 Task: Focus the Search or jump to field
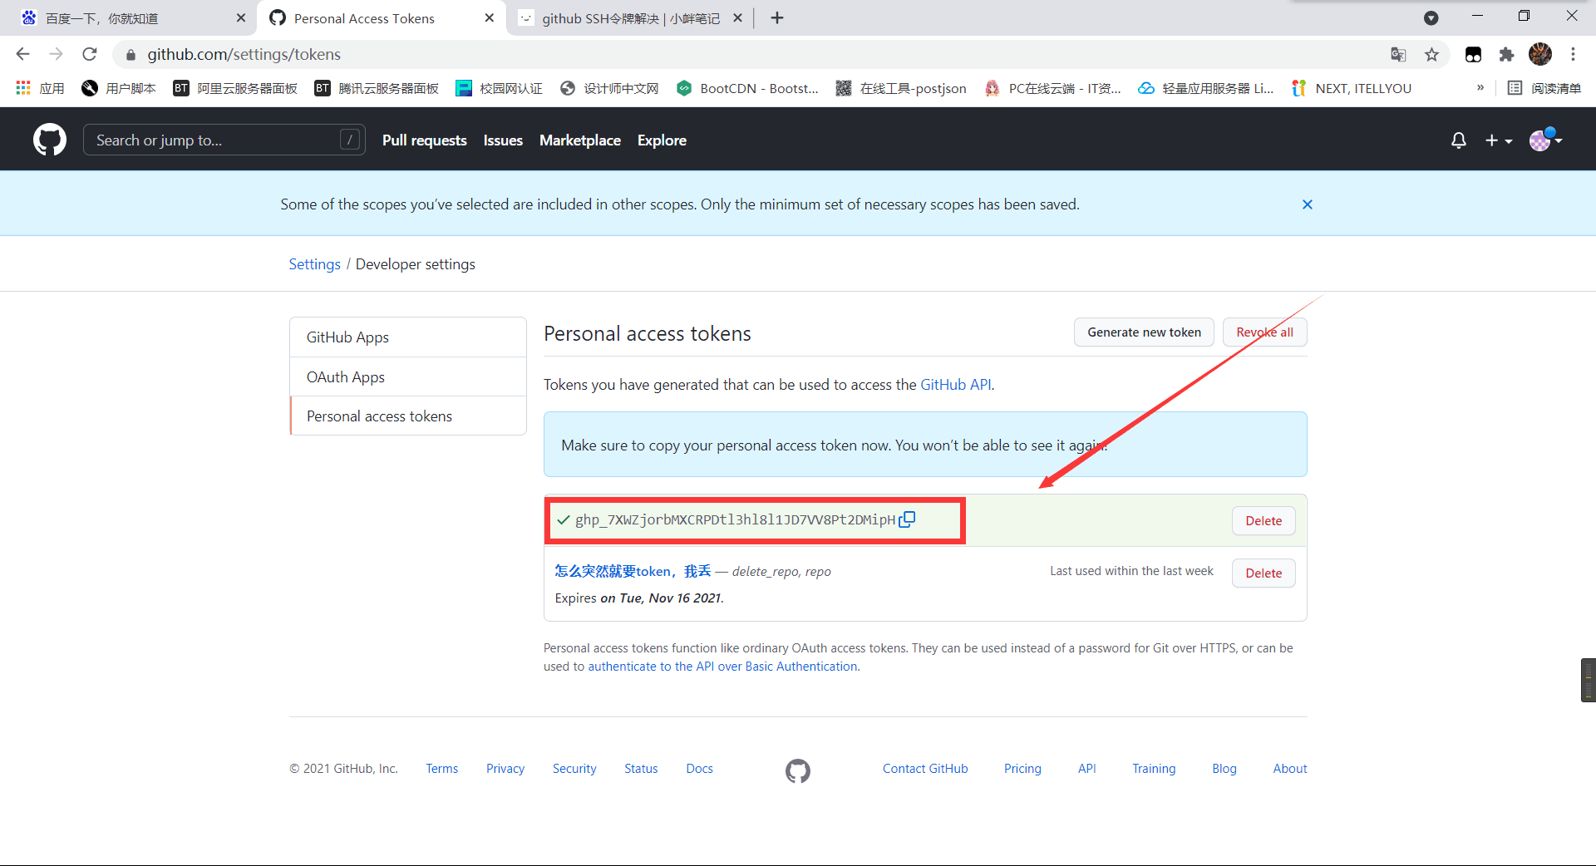tap(224, 140)
